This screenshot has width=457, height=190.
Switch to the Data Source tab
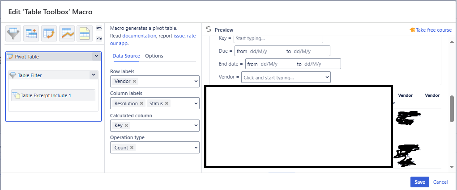pyautogui.click(x=126, y=56)
